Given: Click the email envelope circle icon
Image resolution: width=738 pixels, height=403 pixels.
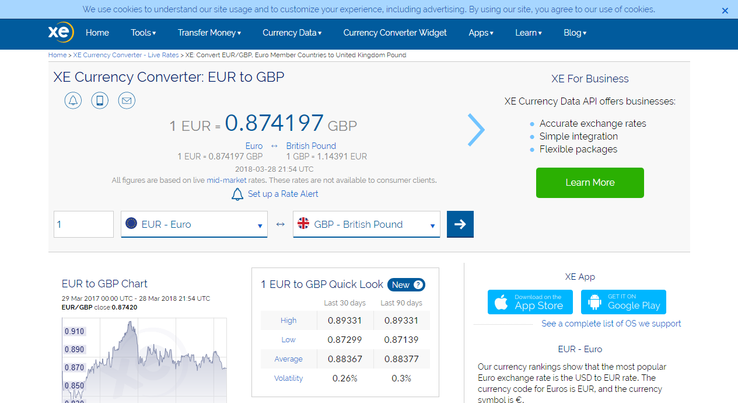Looking at the screenshot, I should (127, 100).
